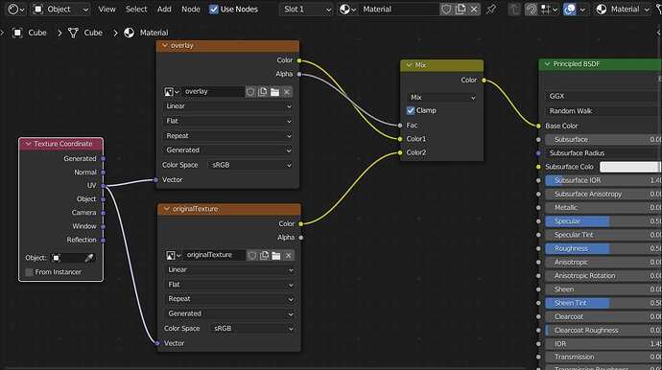Browse images in the overlay node

[x=172, y=92]
